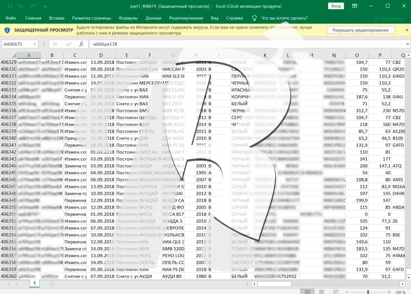Switch to Page Layout view icon

[x=321, y=292]
